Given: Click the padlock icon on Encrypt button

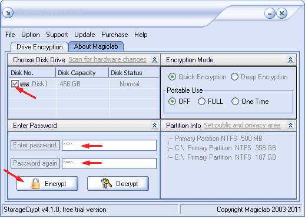Looking at the screenshot, I should 35,184.
